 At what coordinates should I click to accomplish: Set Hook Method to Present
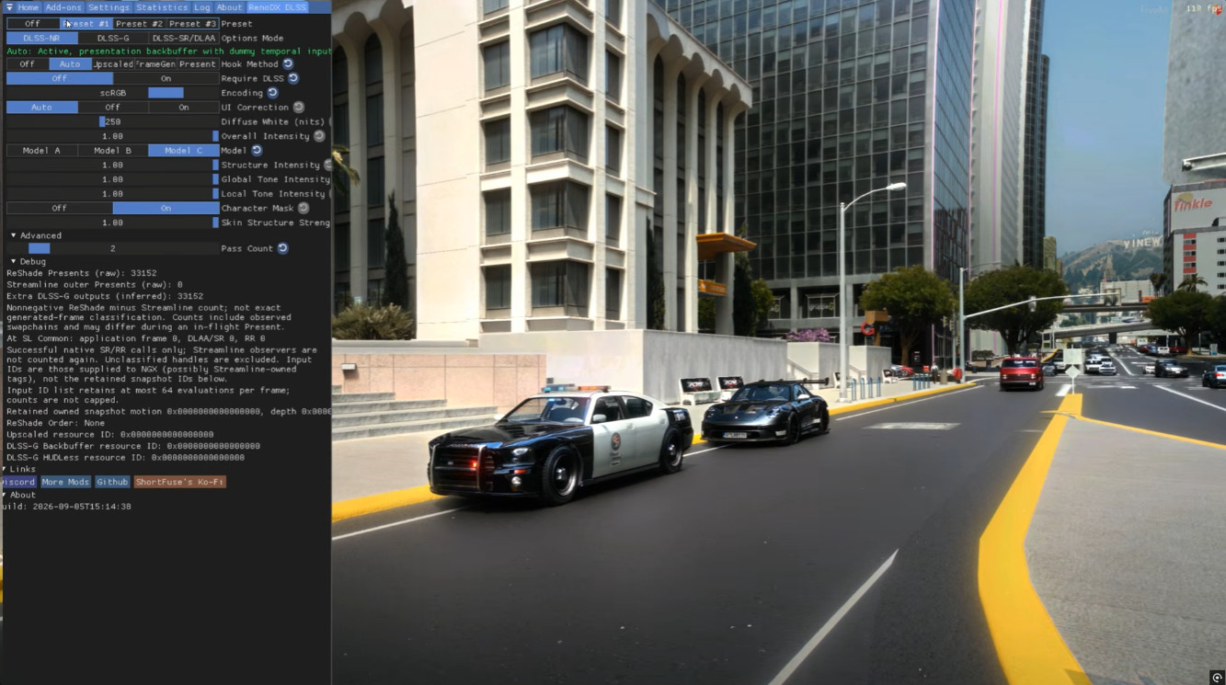198,64
